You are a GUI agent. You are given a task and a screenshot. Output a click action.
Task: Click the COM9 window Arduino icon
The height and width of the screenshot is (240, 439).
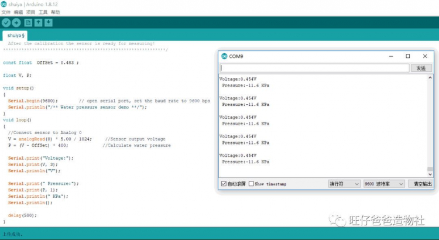[x=224, y=56]
